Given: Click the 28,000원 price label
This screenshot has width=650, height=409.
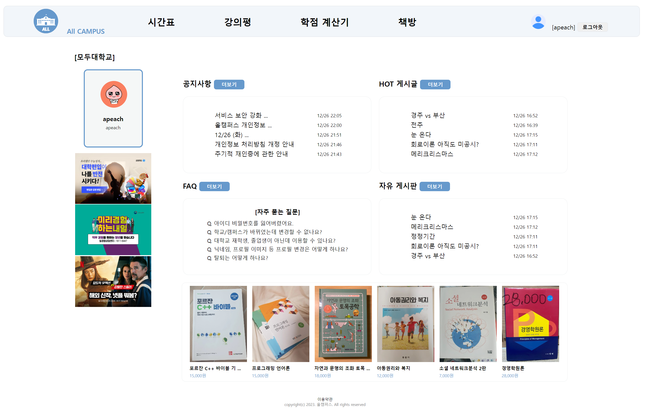Looking at the screenshot, I should (510, 376).
